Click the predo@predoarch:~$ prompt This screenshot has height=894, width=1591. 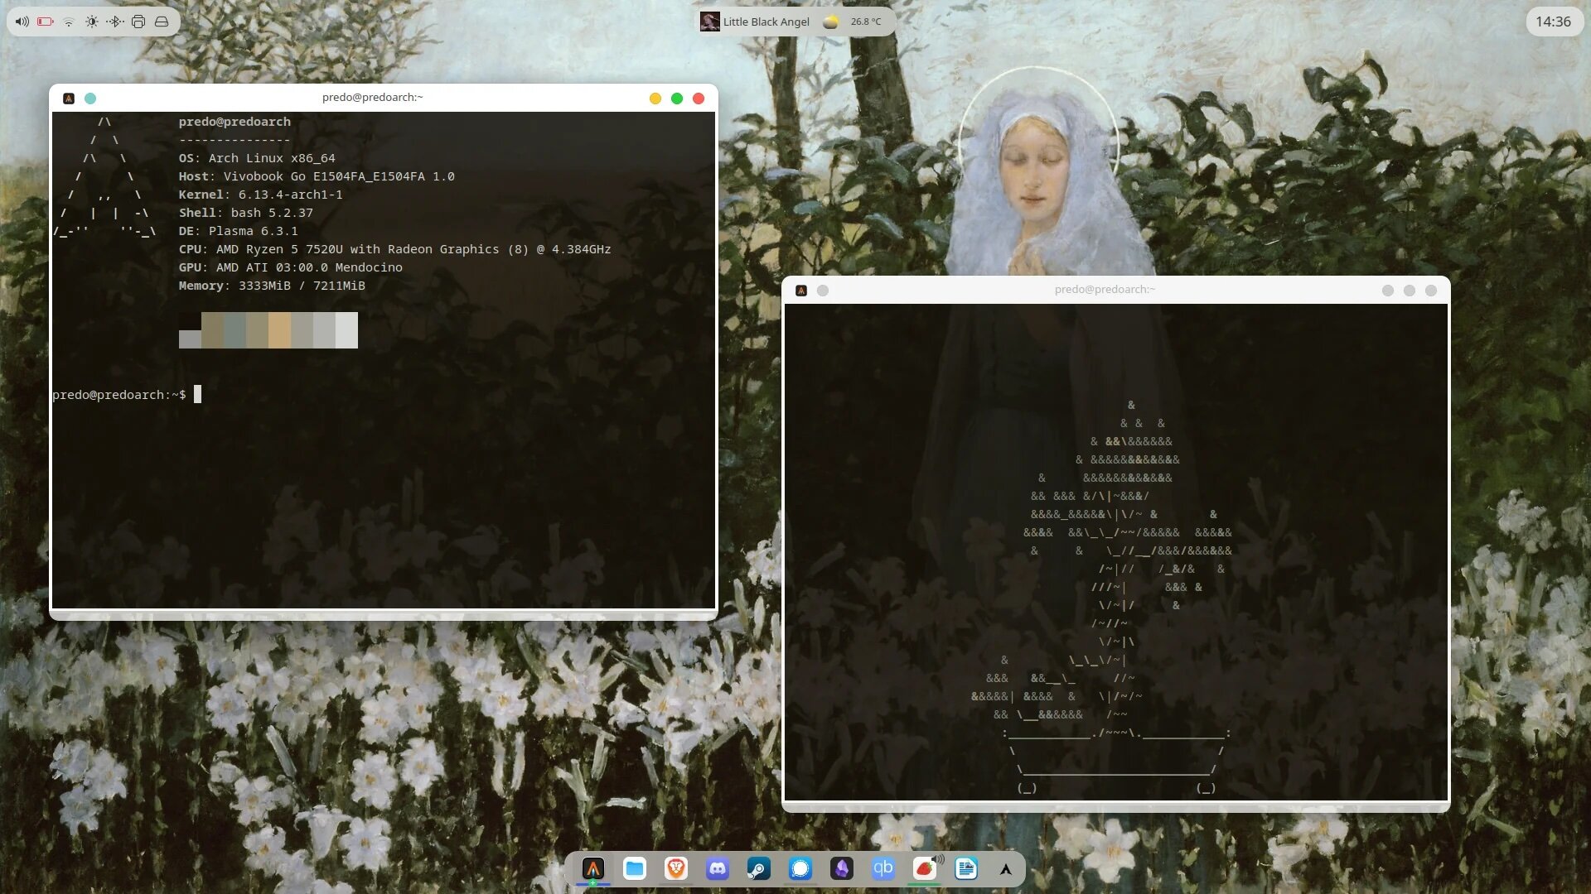click(119, 395)
